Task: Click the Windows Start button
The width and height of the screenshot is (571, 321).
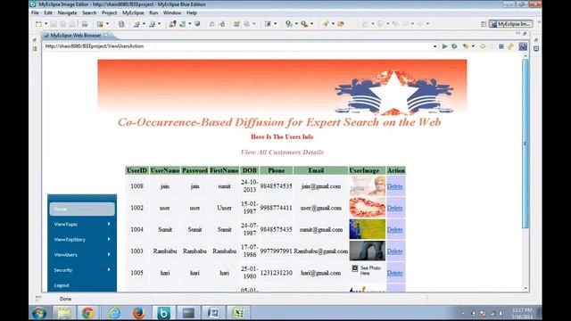Action: (38, 313)
